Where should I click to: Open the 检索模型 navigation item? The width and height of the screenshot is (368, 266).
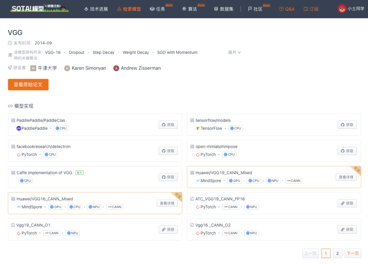(x=129, y=9)
